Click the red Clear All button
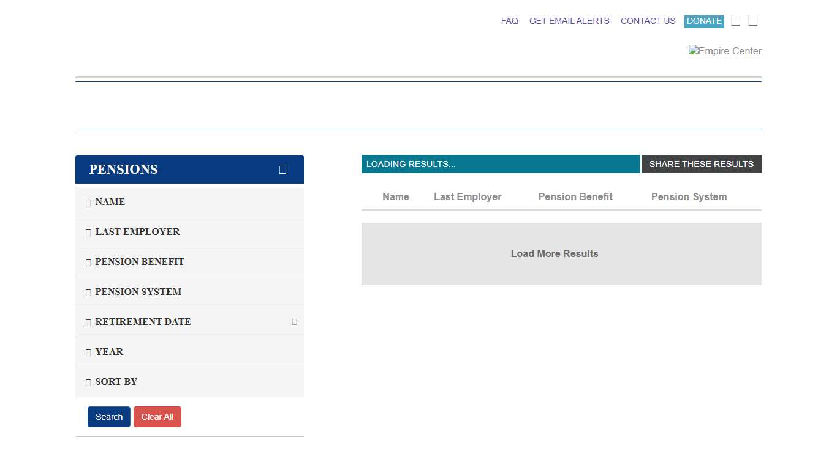This screenshot has height=470, width=837. 157,417
